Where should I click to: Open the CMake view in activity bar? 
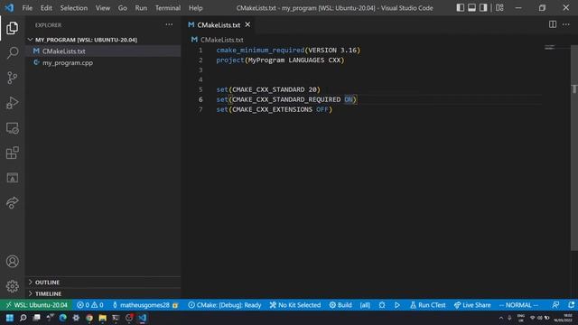coord(12,178)
